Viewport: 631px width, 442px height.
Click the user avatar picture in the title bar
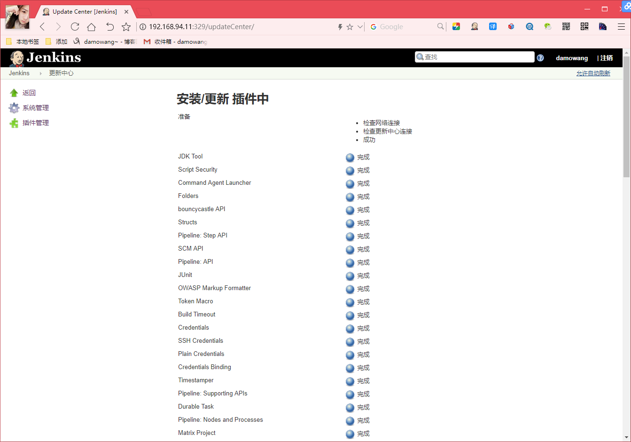point(17,17)
